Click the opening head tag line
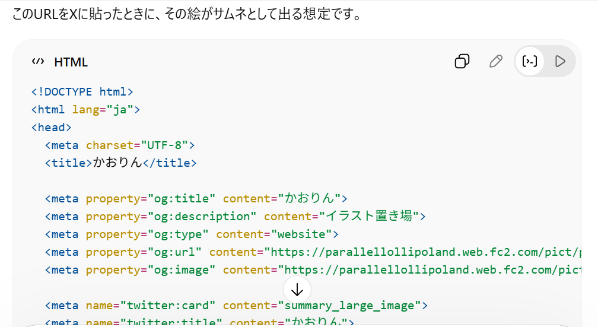The height and width of the screenshot is (327, 598). pos(51,127)
